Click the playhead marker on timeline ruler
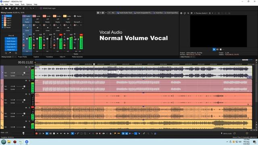258x145 pixels. click(x=94, y=64)
